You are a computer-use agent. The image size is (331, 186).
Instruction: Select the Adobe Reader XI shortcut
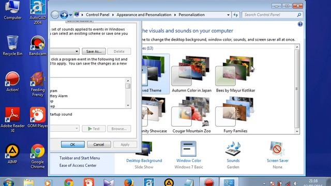pos(12,120)
